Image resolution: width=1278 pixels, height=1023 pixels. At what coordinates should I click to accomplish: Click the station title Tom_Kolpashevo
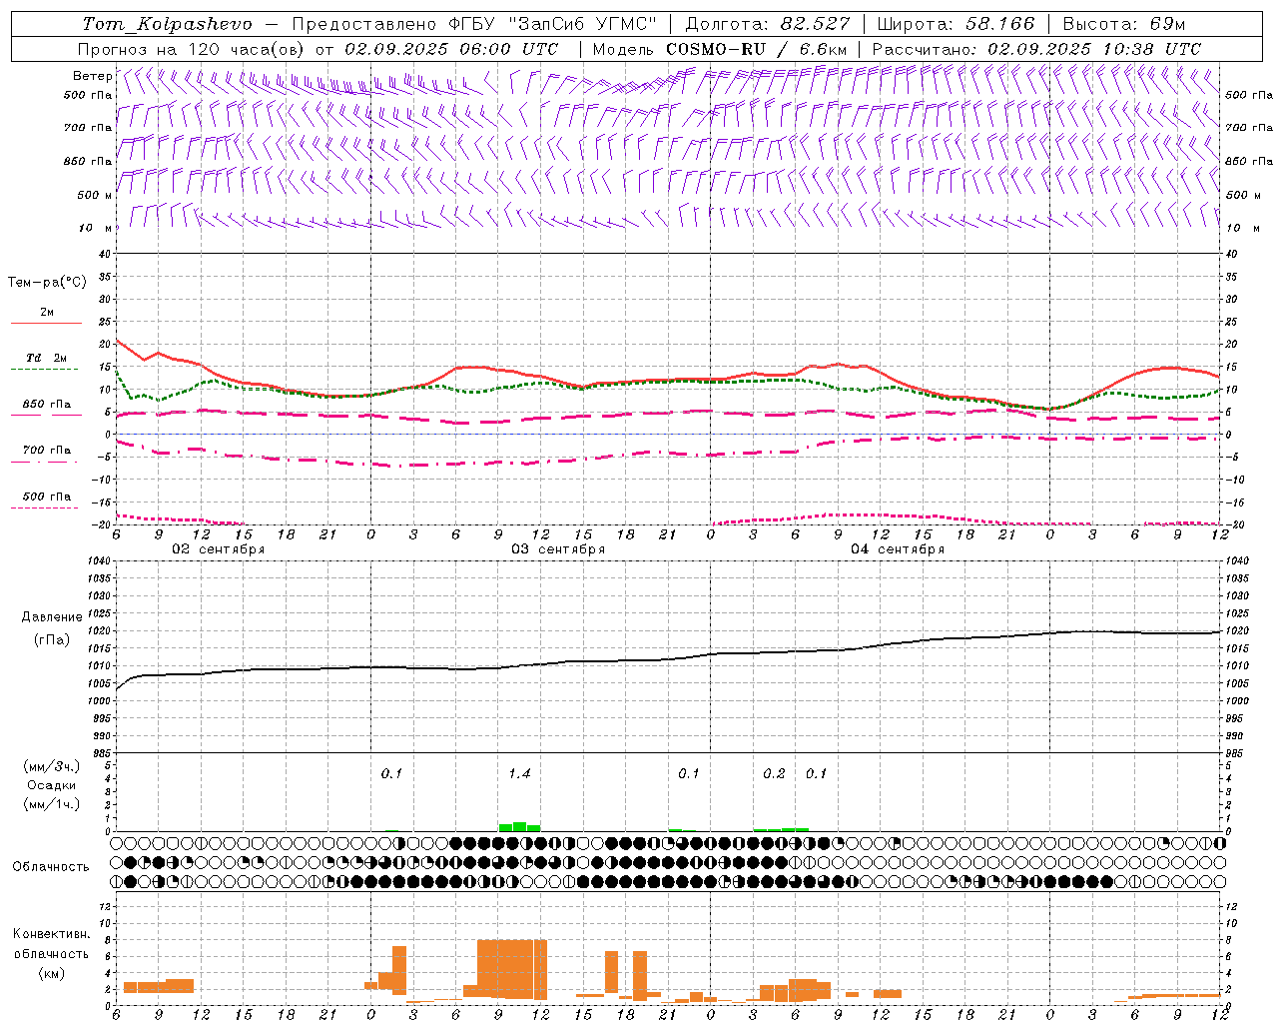pyautogui.click(x=167, y=24)
